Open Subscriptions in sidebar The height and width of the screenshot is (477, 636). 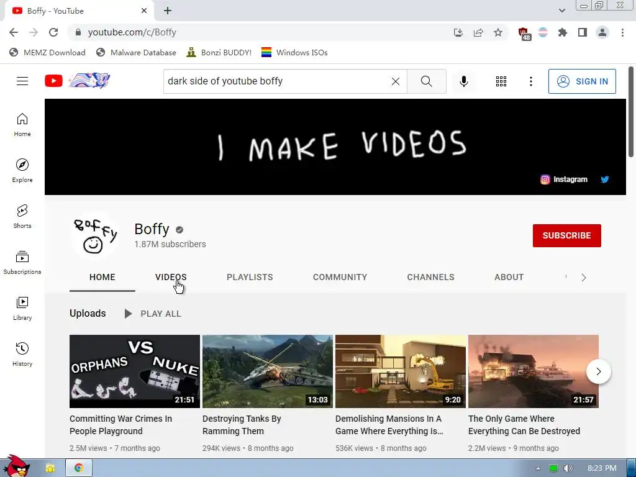coord(22,263)
